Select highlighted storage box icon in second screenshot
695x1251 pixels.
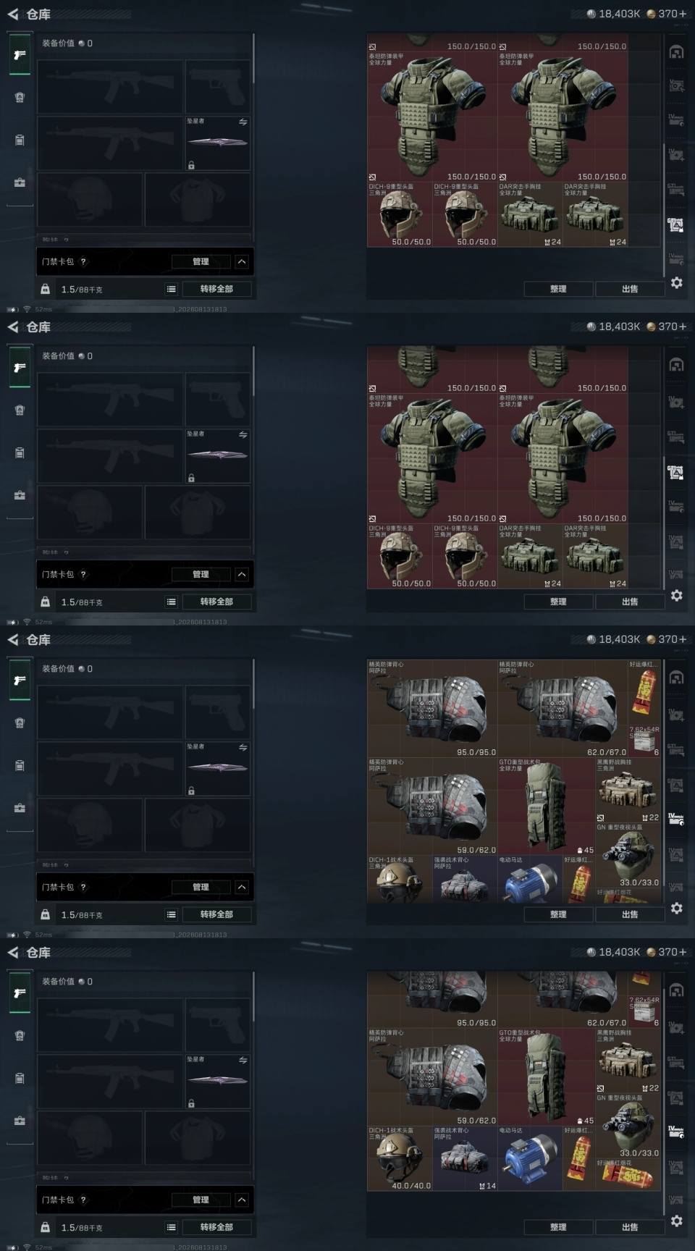pos(676,473)
